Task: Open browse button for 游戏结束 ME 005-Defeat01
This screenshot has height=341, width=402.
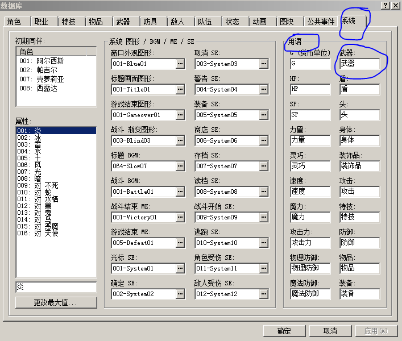Action: point(180,243)
